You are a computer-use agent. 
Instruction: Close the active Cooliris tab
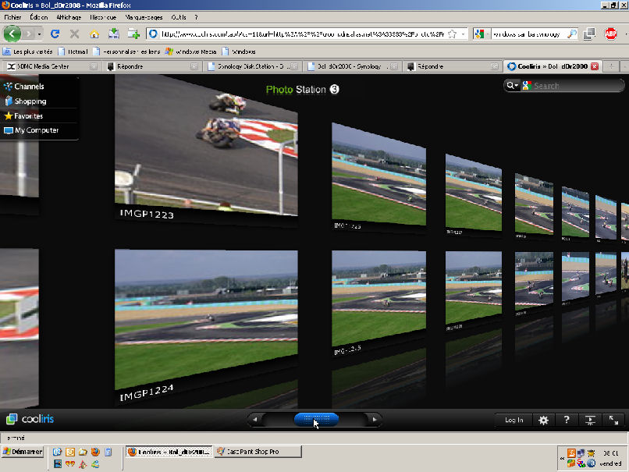point(595,66)
